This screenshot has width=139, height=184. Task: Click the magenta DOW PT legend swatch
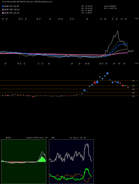3,13
